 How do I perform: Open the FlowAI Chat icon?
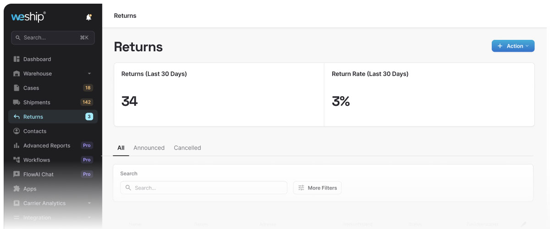point(17,174)
